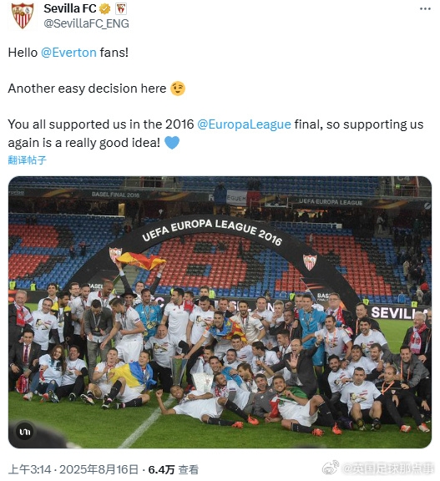This screenshot has height=481, width=440.
Task: Click the date 2025年8月16日
Action: click(x=99, y=469)
